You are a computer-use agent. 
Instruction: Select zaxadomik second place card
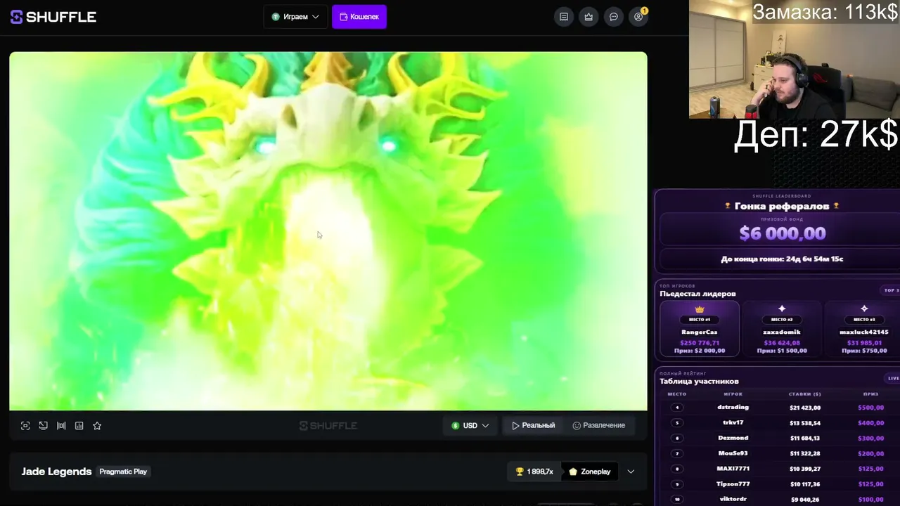pyautogui.click(x=782, y=329)
